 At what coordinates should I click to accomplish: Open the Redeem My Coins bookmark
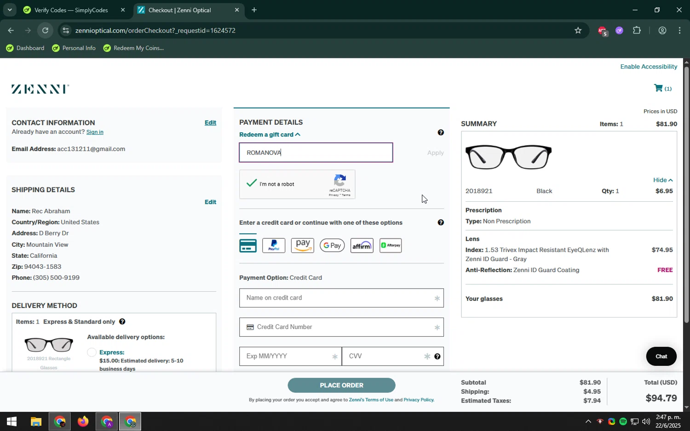133,48
